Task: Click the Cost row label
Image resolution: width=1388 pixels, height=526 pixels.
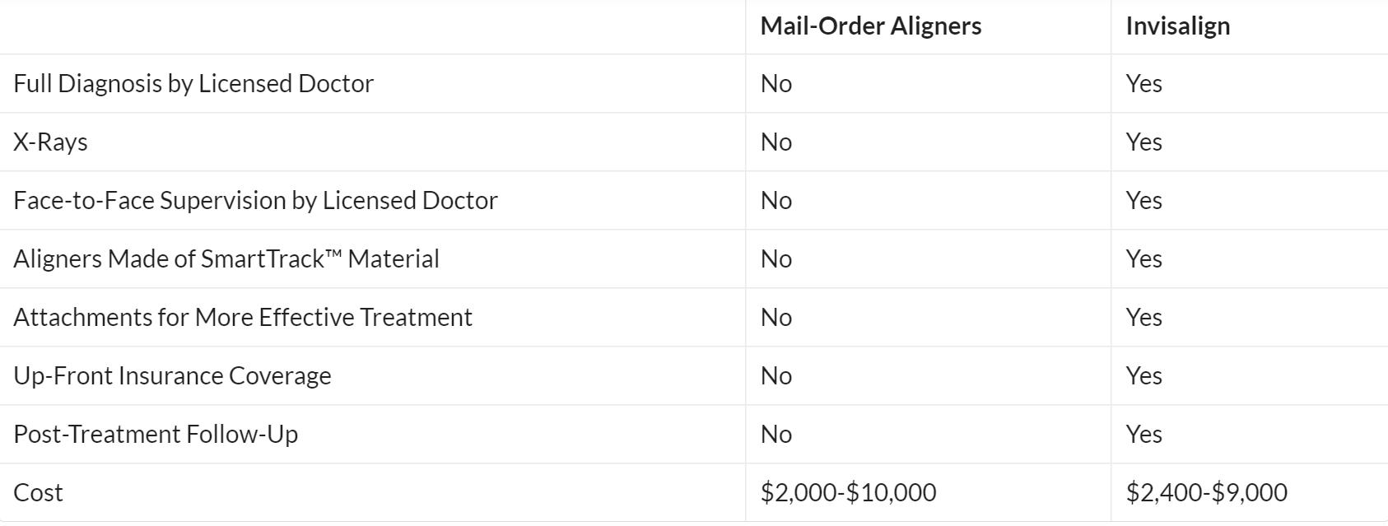Action: pos(38,493)
